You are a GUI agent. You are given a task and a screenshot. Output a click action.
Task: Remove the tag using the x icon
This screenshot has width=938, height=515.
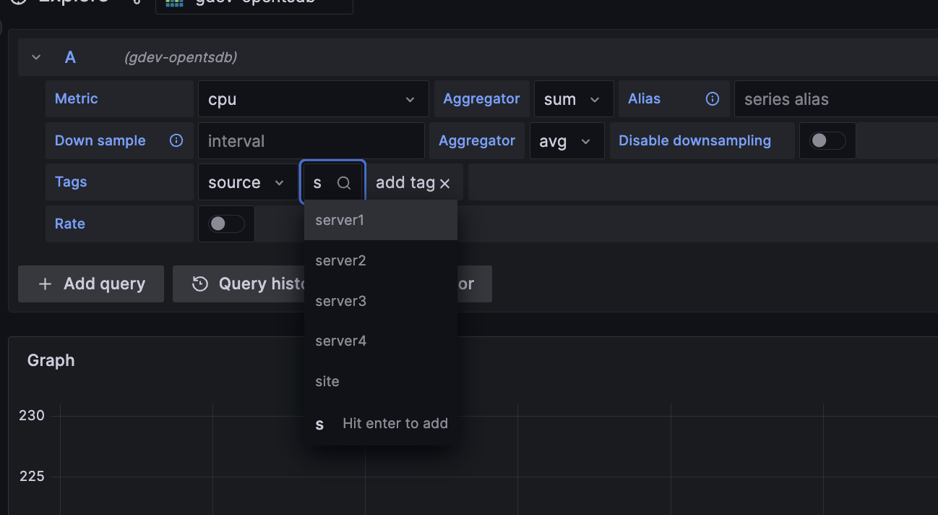[446, 182]
